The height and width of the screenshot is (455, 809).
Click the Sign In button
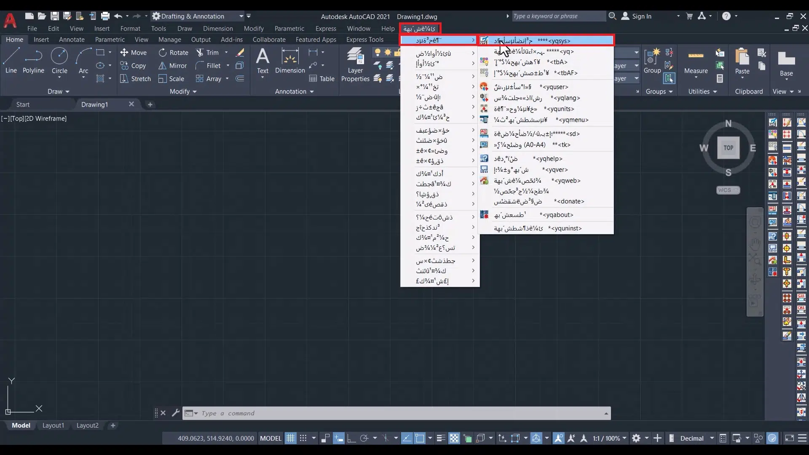[x=641, y=16]
